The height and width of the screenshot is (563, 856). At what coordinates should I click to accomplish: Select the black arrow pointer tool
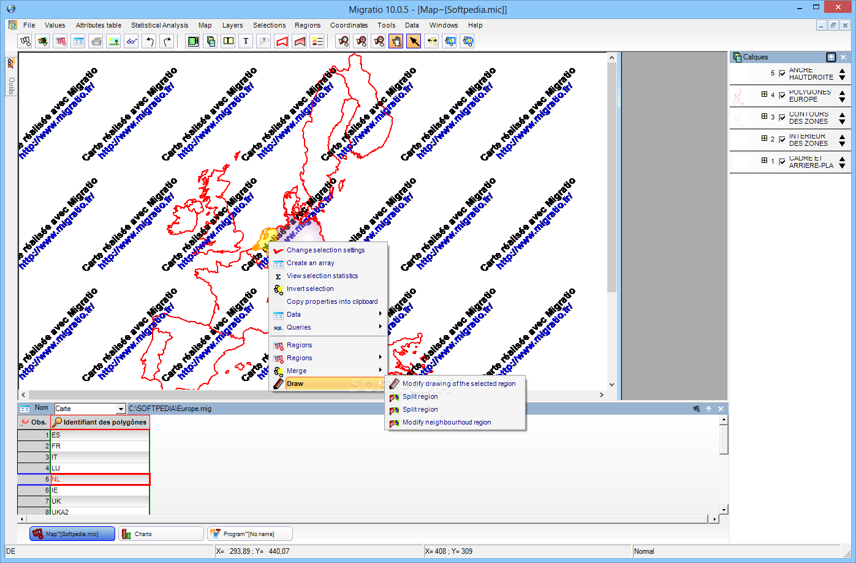click(x=414, y=41)
